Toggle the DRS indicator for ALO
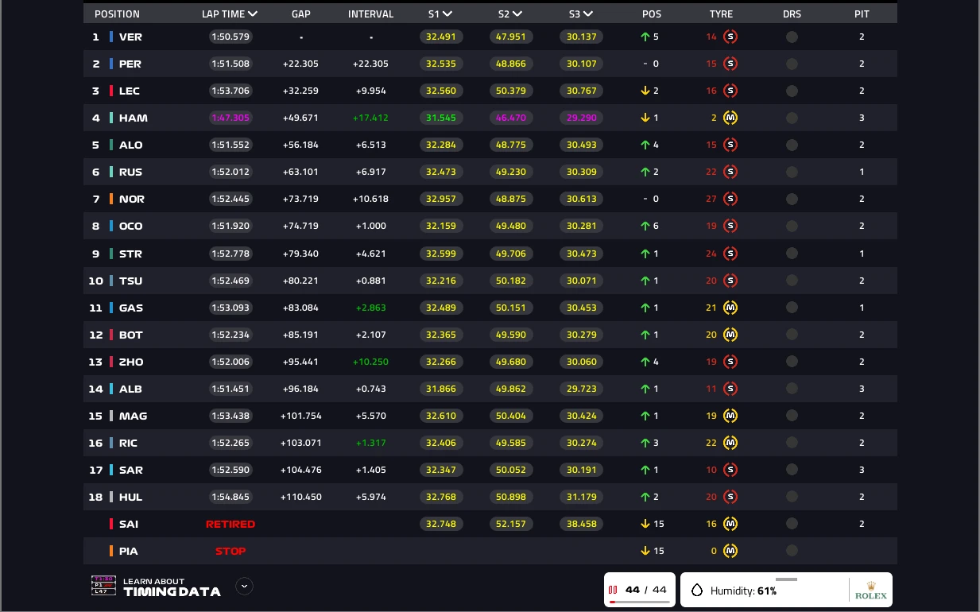The width and height of the screenshot is (980, 612). click(792, 145)
